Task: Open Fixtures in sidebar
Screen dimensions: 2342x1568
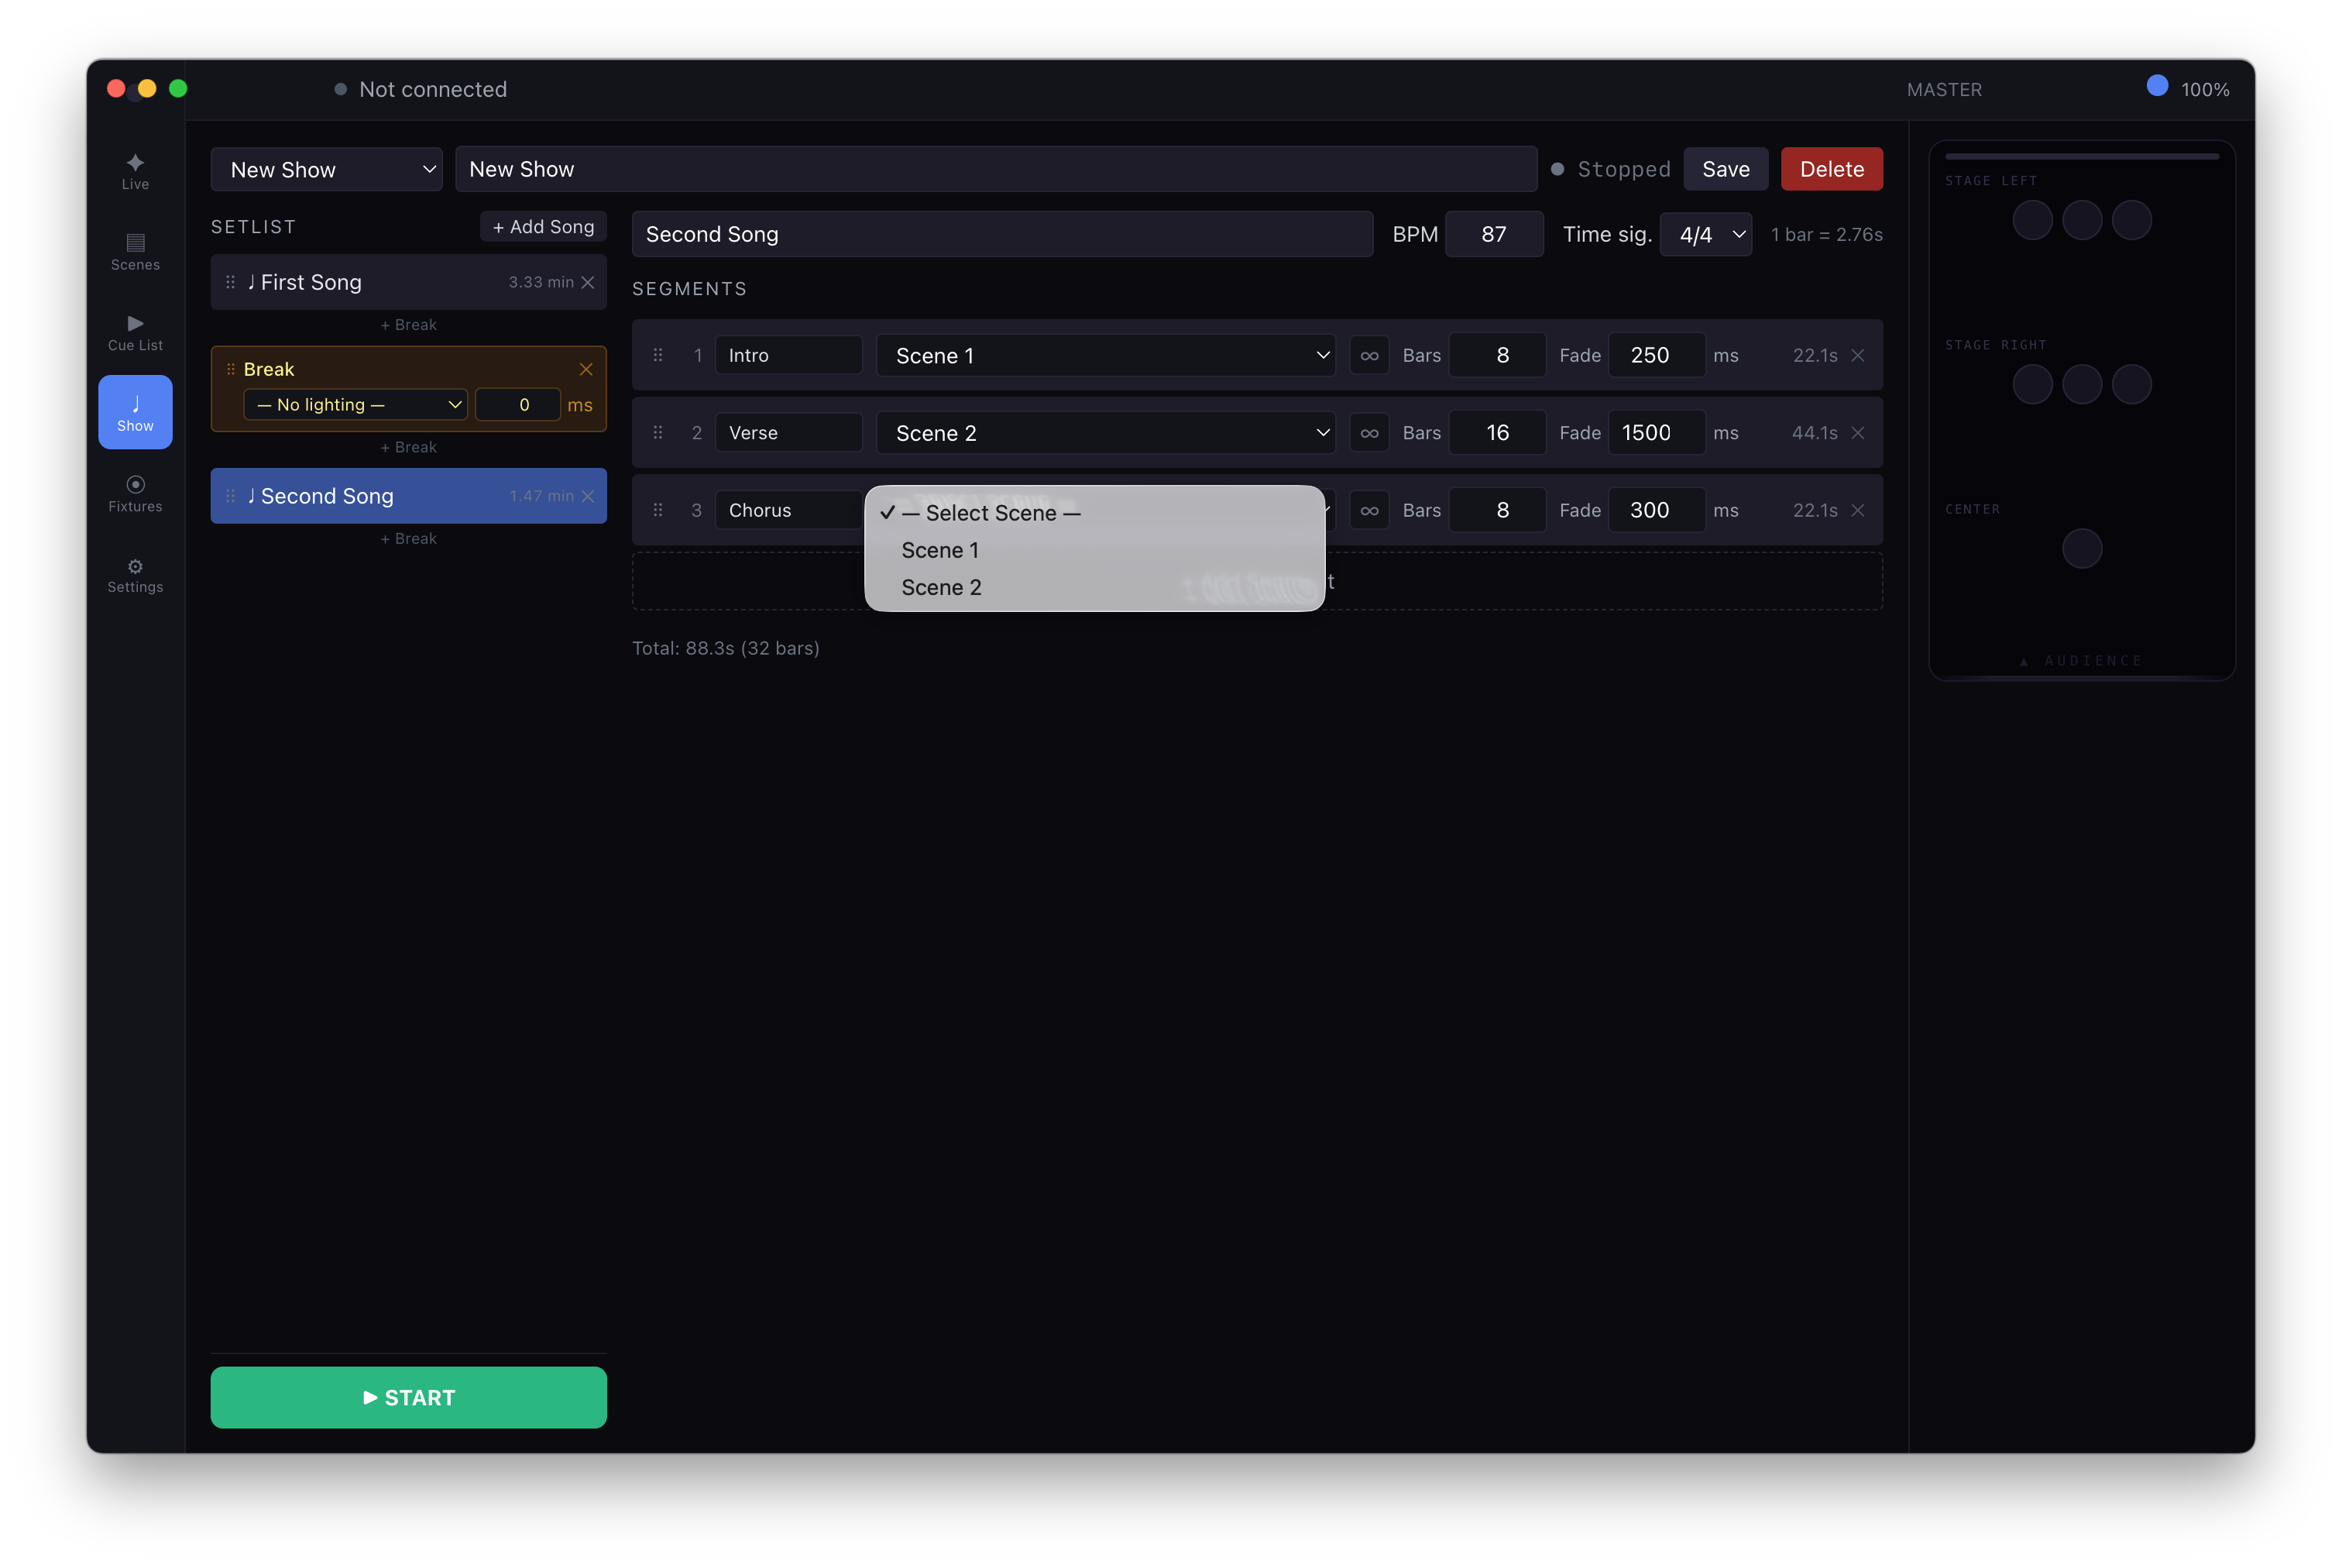Action: 135,493
